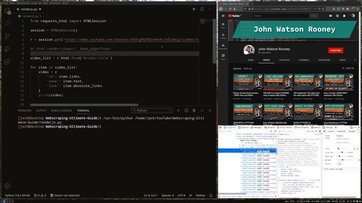Screen dimensions: 362x203
Task: Switch to the DEBUG CONSOLE tab
Action: (x=62, y=111)
